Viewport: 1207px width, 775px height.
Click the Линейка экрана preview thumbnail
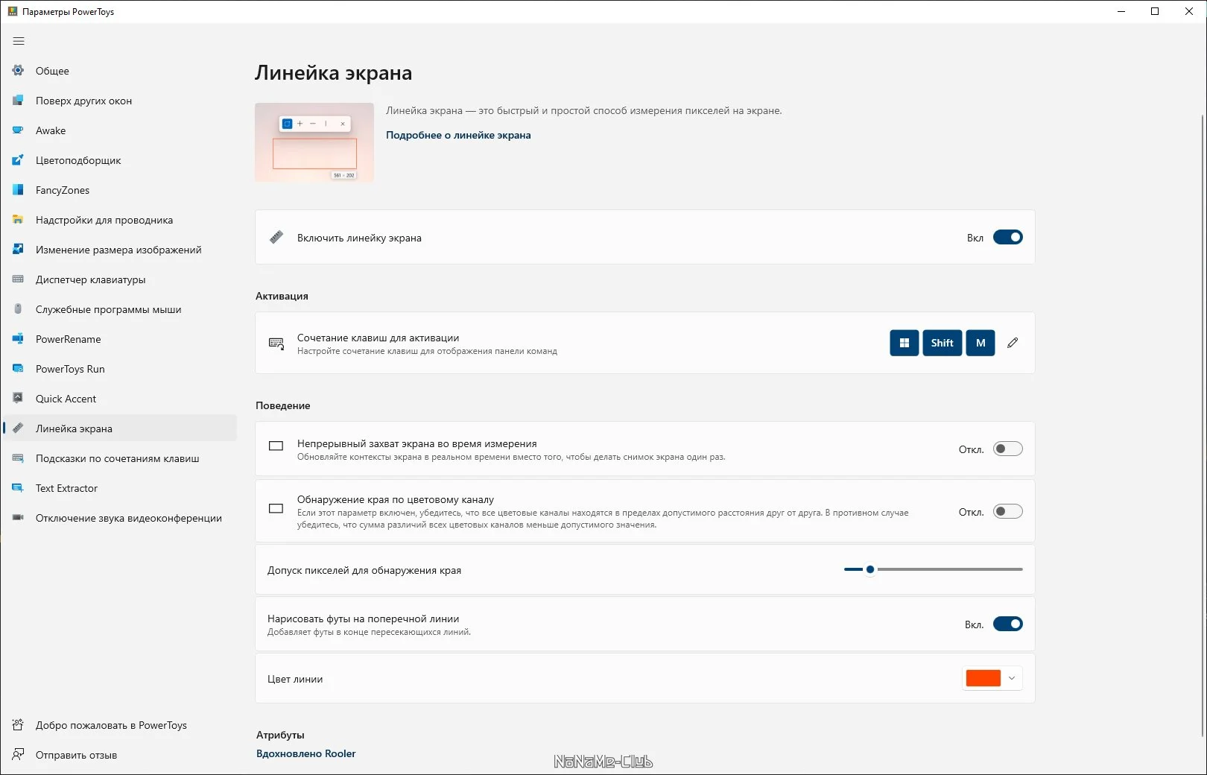[314, 142]
